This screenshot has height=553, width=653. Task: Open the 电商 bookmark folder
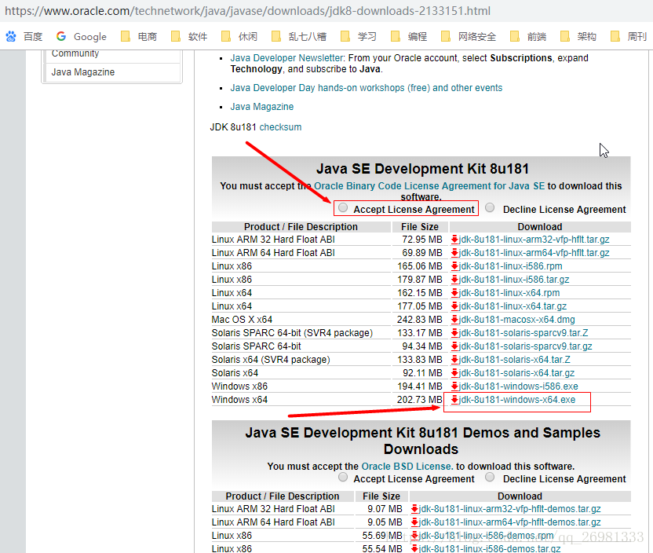click(x=139, y=37)
